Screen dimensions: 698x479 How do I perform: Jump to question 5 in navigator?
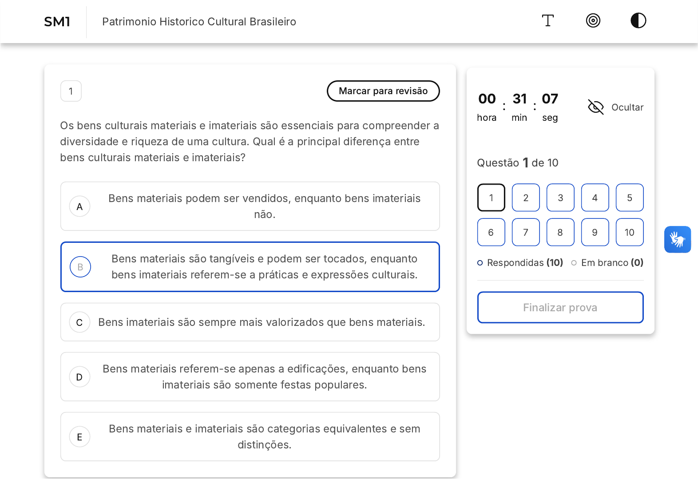[629, 198]
